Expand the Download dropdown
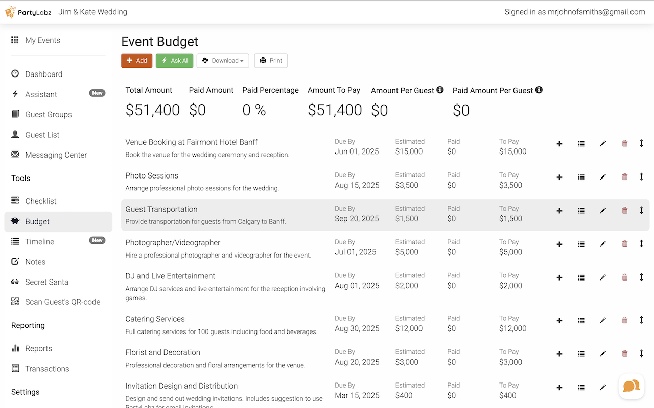 tap(223, 61)
